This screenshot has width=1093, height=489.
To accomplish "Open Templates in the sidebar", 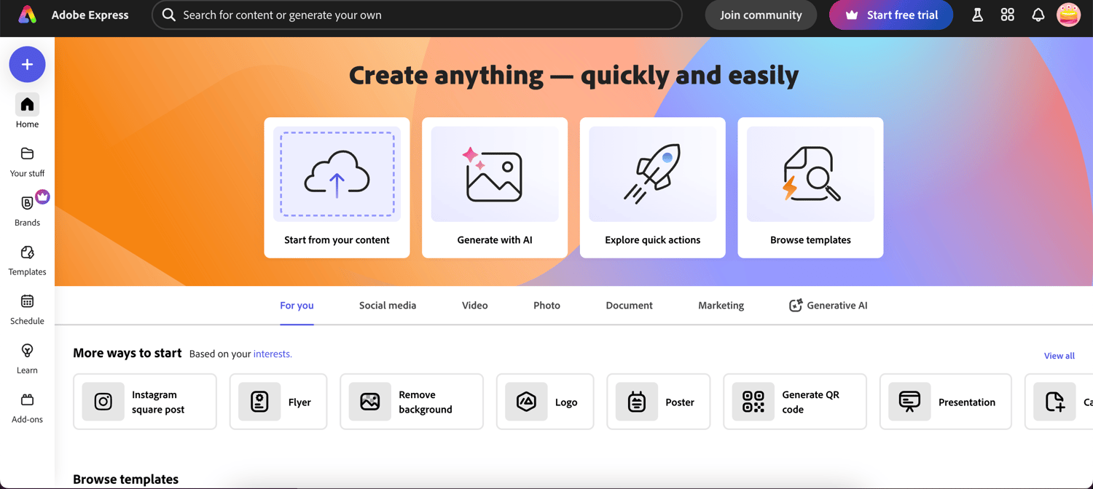I will [x=27, y=260].
